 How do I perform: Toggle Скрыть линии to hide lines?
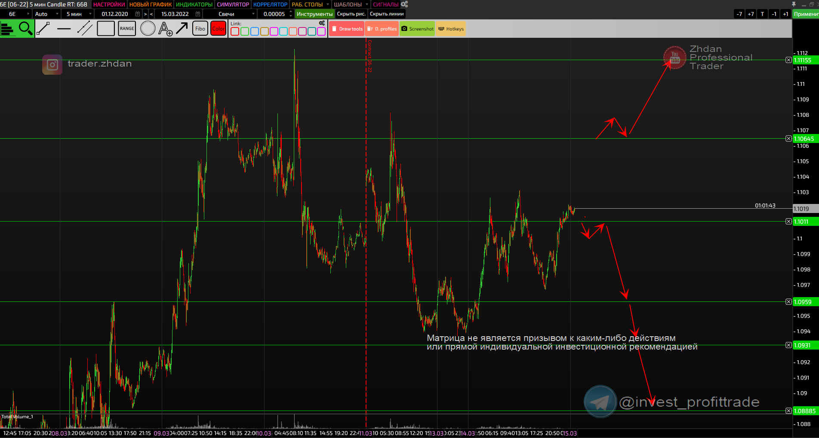(387, 14)
